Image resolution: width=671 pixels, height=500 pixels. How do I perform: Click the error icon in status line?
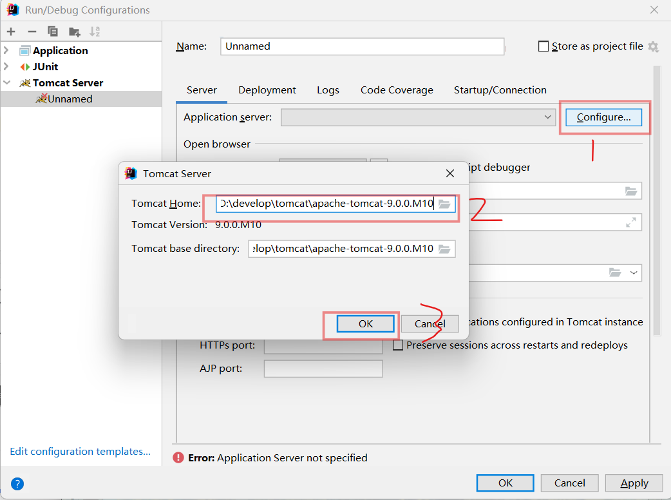tap(178, 457)
